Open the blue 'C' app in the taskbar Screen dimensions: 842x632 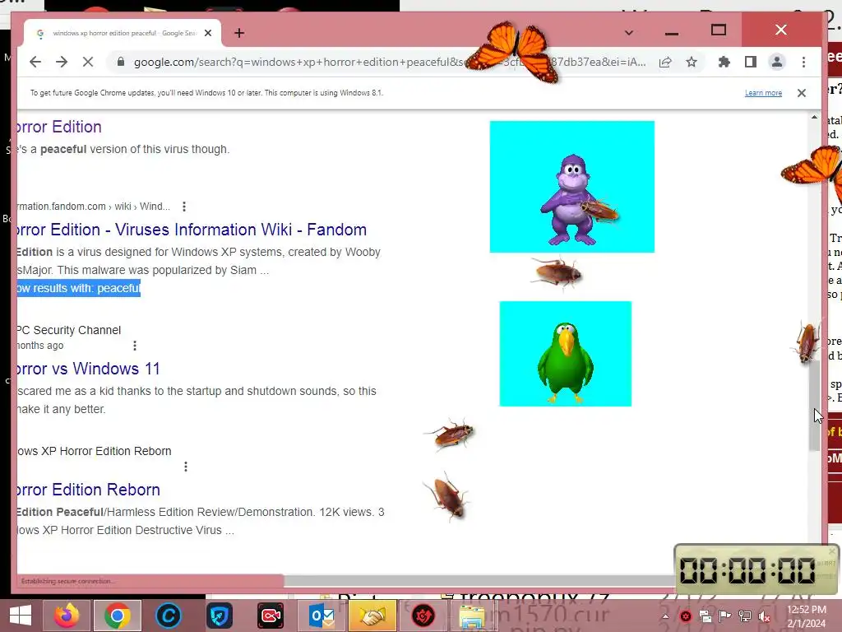168,616
